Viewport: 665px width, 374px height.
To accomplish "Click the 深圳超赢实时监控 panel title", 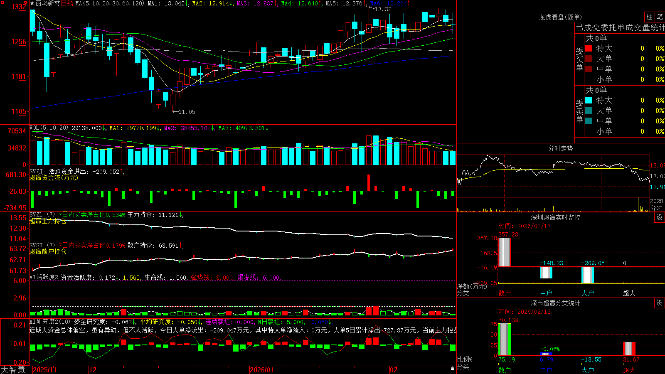I will point(556,217).
